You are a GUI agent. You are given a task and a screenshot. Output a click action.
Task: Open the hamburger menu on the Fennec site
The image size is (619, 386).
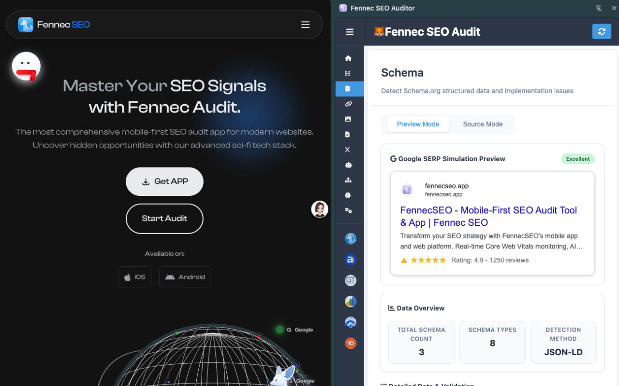pos(305,25)
